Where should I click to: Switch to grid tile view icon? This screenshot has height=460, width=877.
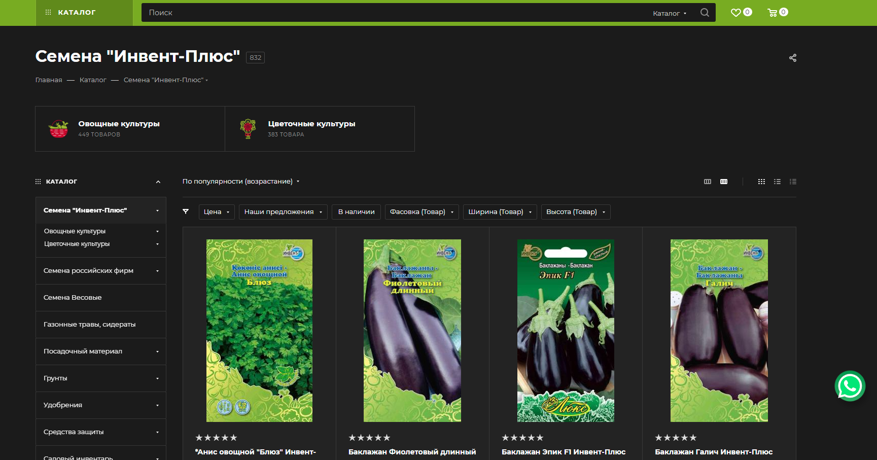point(761,182)
